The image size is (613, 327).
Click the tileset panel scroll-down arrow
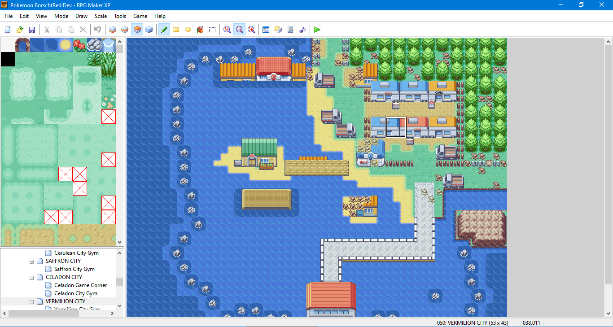pos(120,242)
